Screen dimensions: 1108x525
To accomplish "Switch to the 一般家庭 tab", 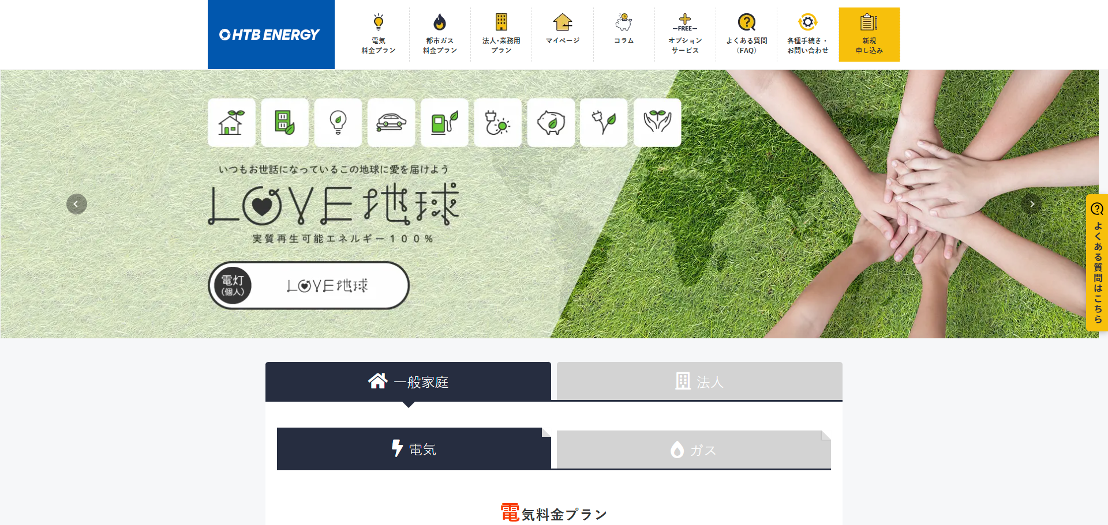I will 408,382.
